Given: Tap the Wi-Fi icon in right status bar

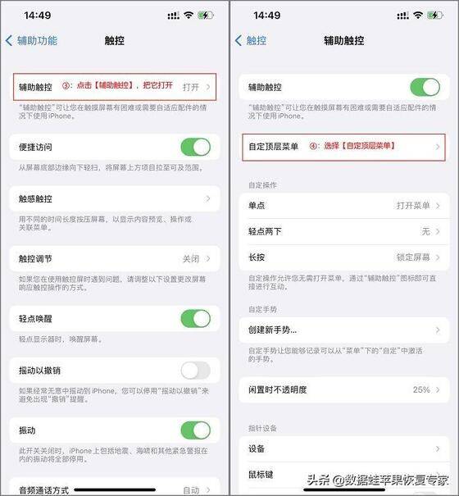Looking at the screenshot, I should (418, 16).
